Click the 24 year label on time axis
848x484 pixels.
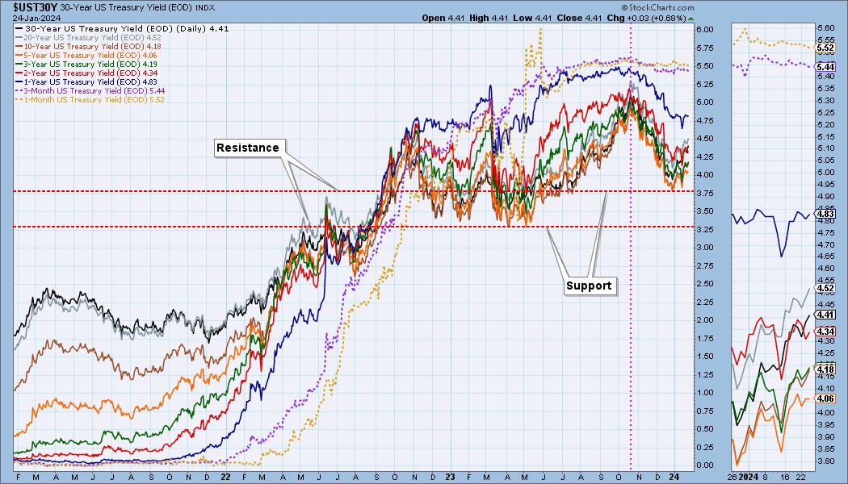(x=674, y=477)
